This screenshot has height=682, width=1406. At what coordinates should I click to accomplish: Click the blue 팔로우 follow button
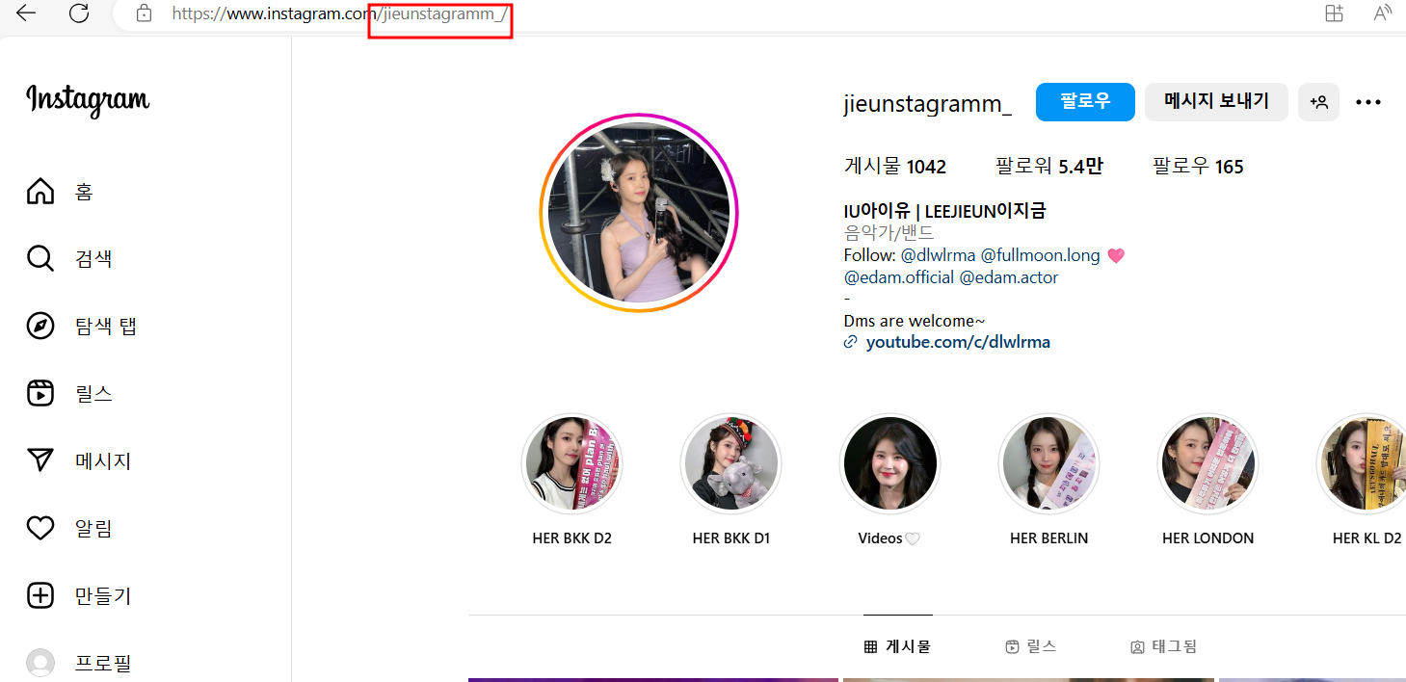(x=1085, y=101)
